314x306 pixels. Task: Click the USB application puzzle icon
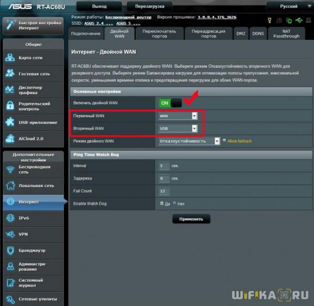coord(10,122)
